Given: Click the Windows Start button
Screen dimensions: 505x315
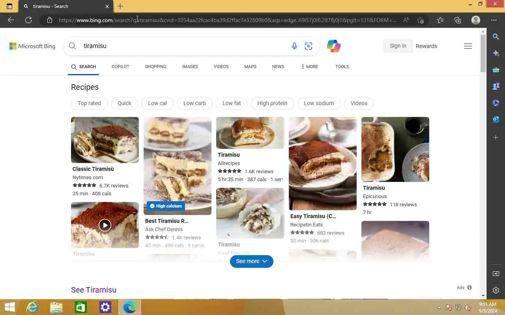Looking at the screenshot, I should [x=9, y=307].
